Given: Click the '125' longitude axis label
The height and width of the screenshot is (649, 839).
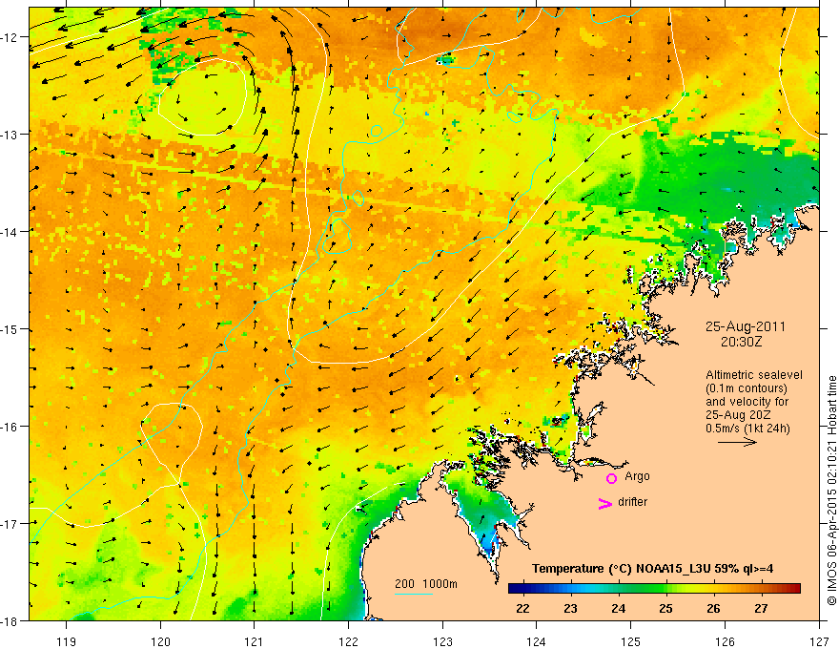Looking at the screenshot, I should (x=631, y=641).
